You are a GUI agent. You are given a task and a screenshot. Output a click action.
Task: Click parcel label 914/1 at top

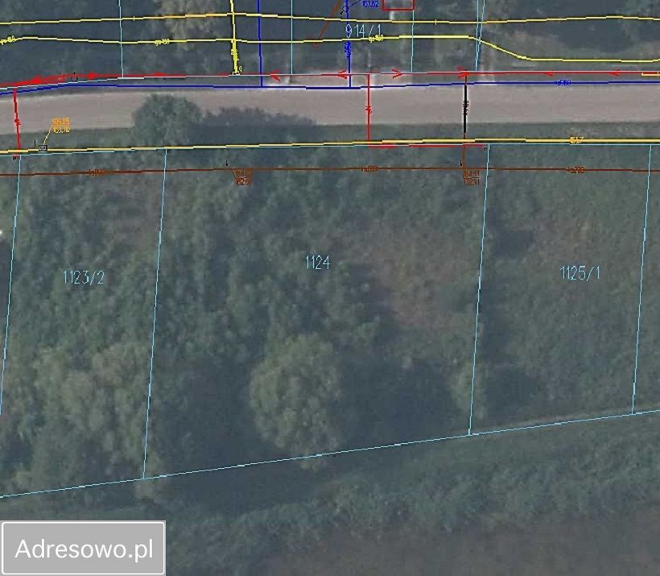pos(363,31)
